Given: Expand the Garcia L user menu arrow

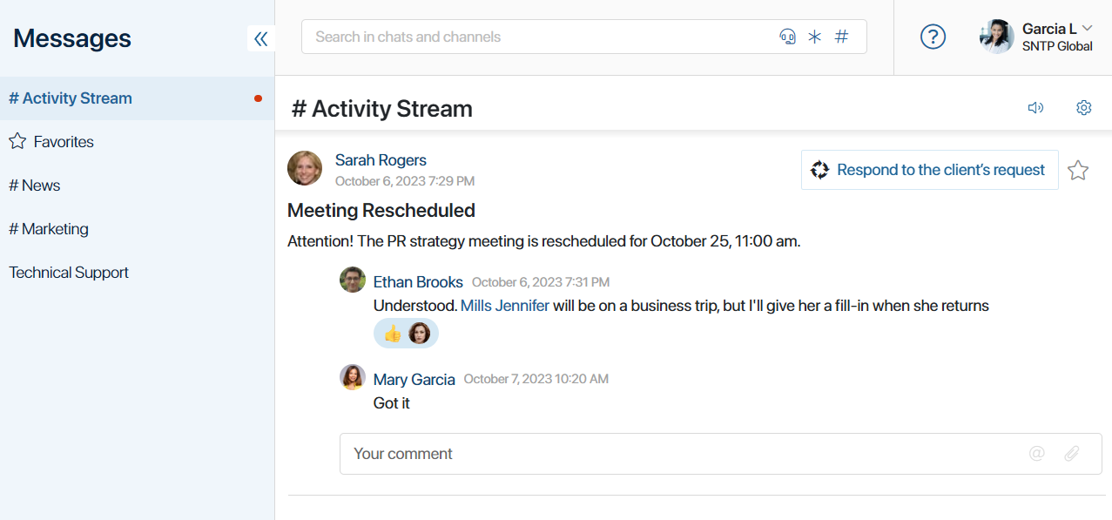Looking at the screenshot, I should click(x=1087, y=29).
